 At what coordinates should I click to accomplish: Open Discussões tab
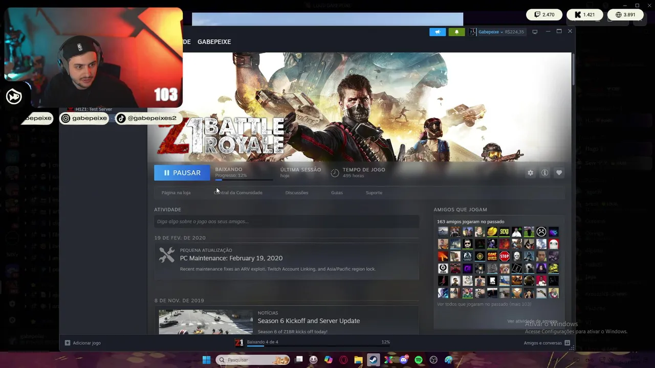coord(297,193)
